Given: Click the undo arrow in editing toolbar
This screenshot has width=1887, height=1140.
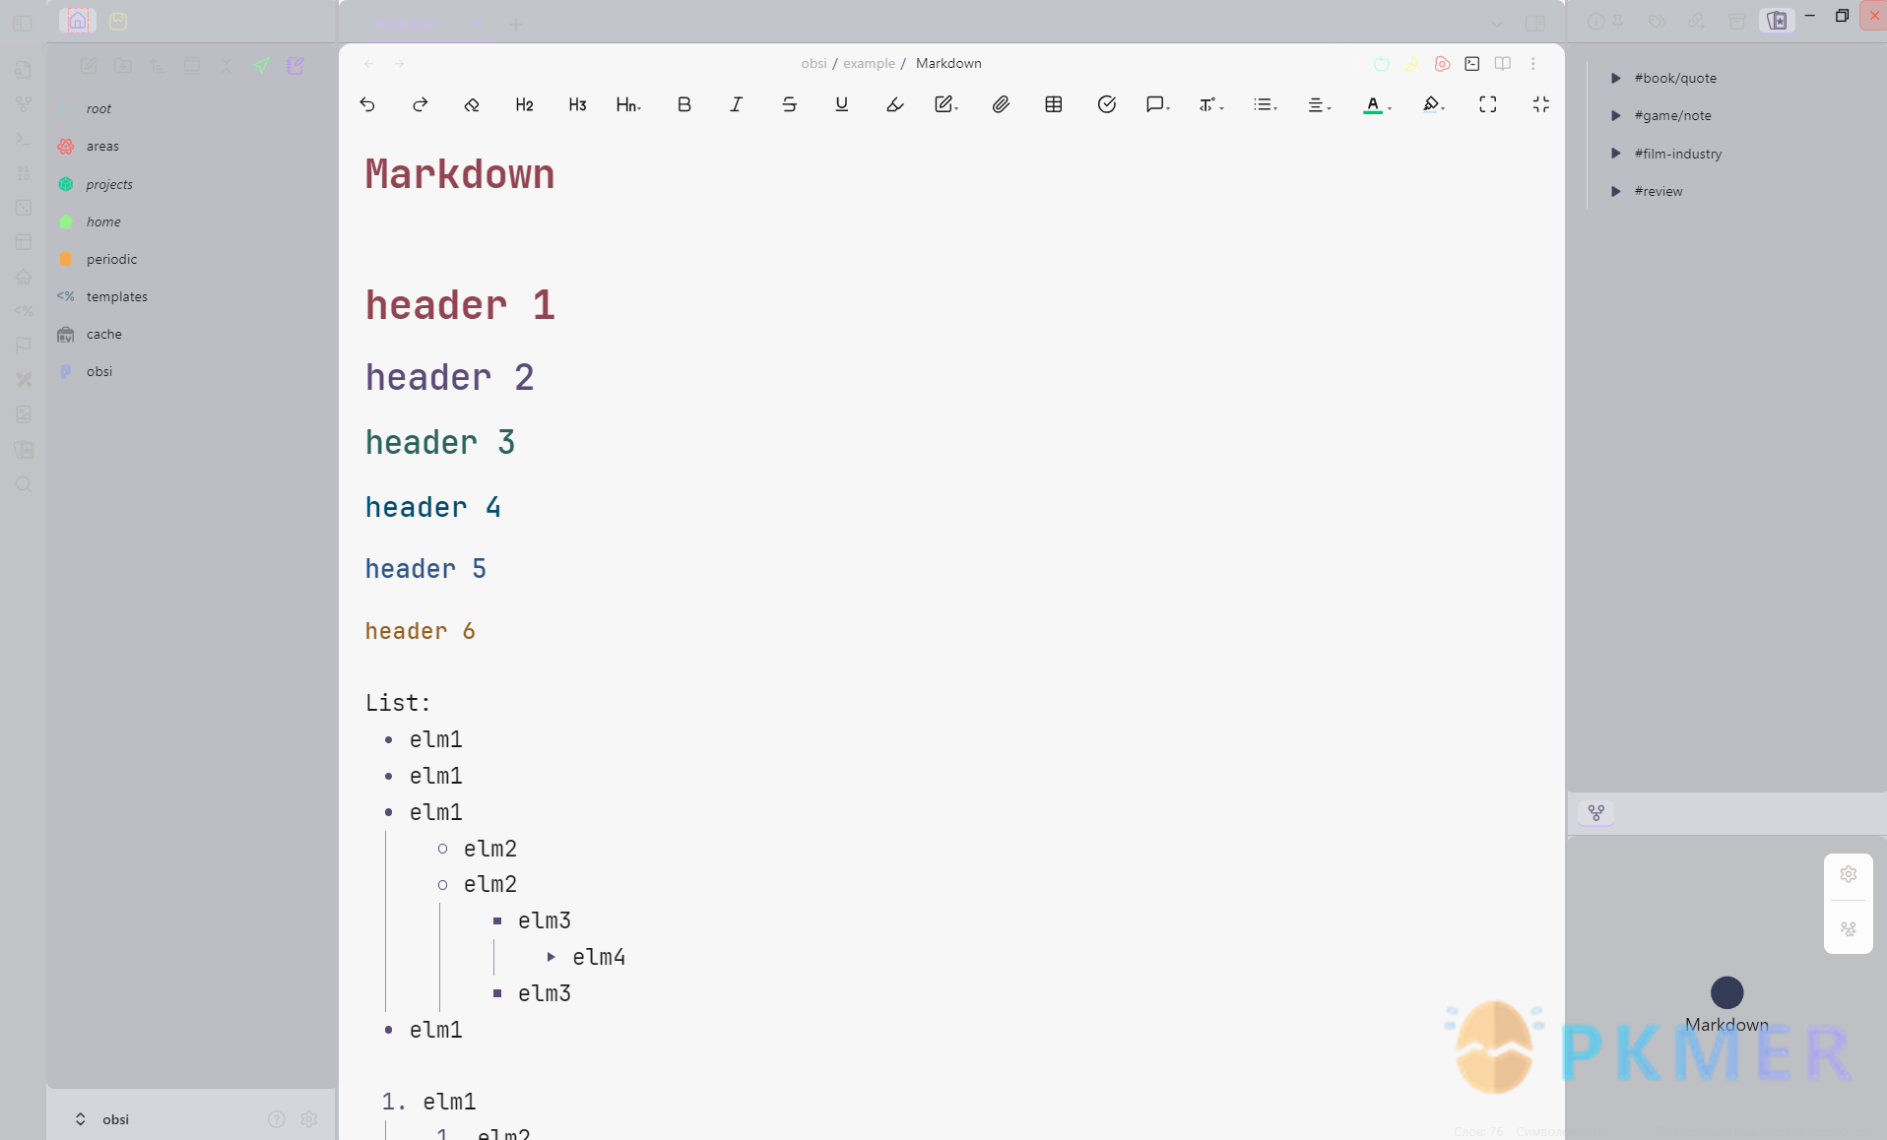Looking at the screenshot, I should click(x=367, y=104).
